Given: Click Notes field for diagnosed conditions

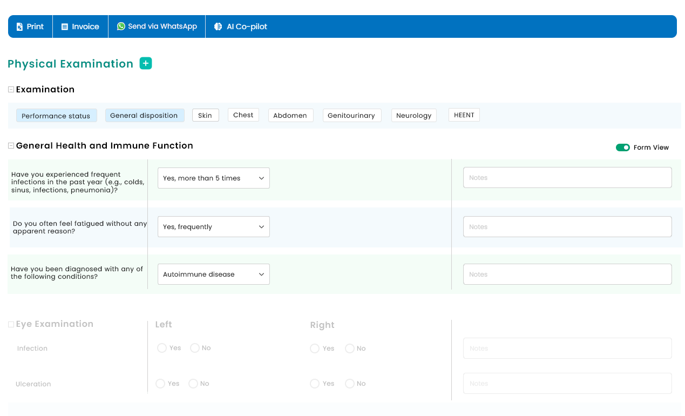Looking at the screenshot, I should 567,274.
